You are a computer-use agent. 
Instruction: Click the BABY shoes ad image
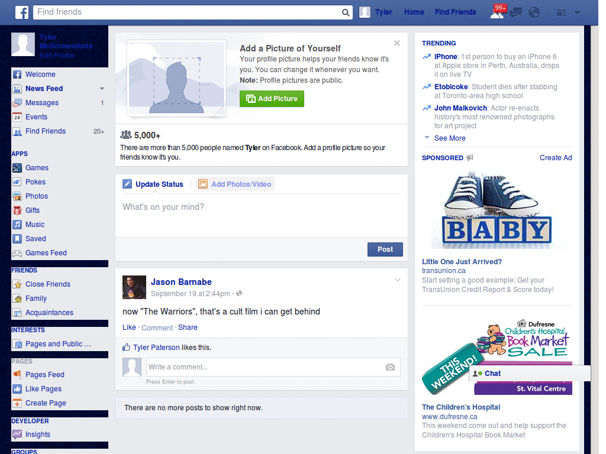pyautogui.click(x=497, y=210)
